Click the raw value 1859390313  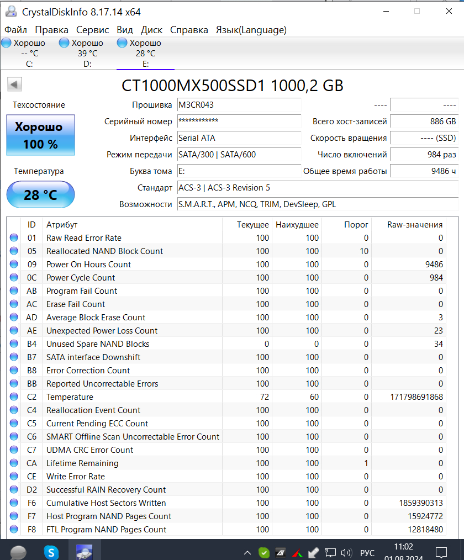point(421,503)
